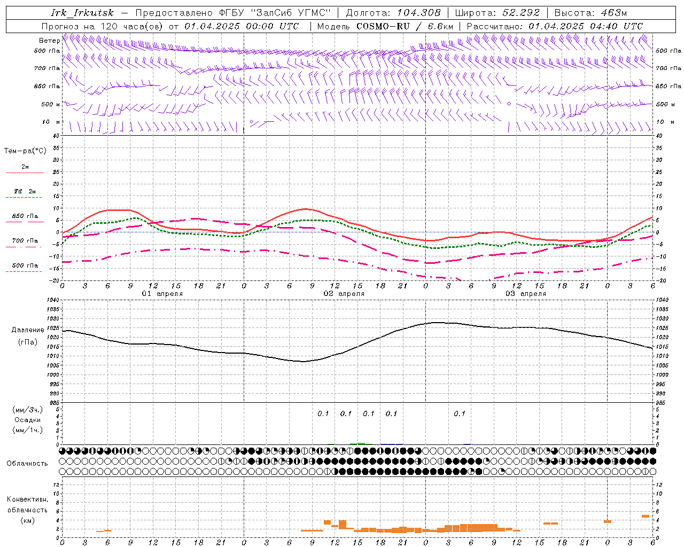Select the "(мм/1ч.)" precipitation unit label
The width and height of the screenshot is (684, 547).
click(28, 430)
